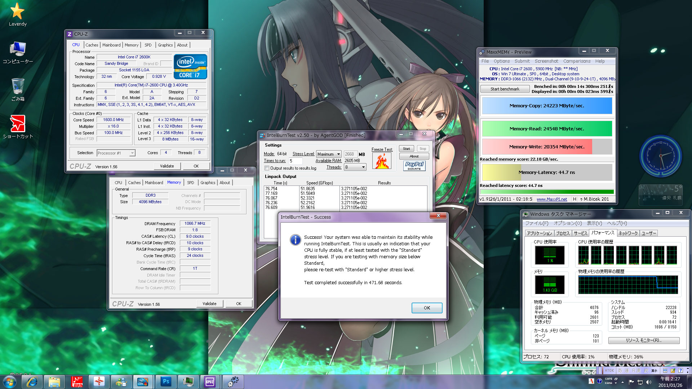This screenshot has width=692, height=389.
Task: Open the Stress Level Maximum dropdown
Action: pos(328,154)
